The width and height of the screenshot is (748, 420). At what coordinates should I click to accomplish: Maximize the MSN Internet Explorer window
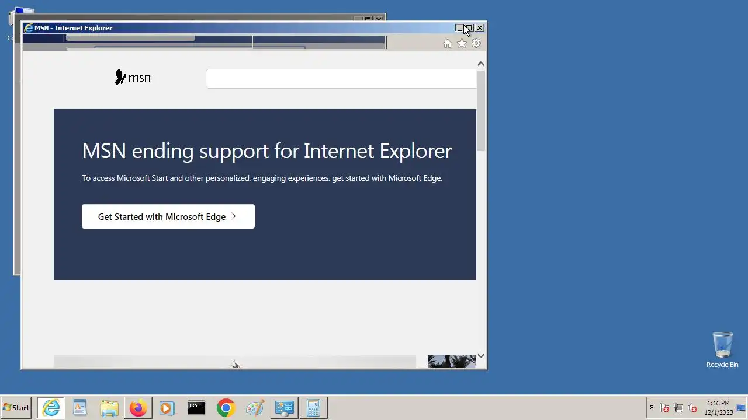pos(469,28)
